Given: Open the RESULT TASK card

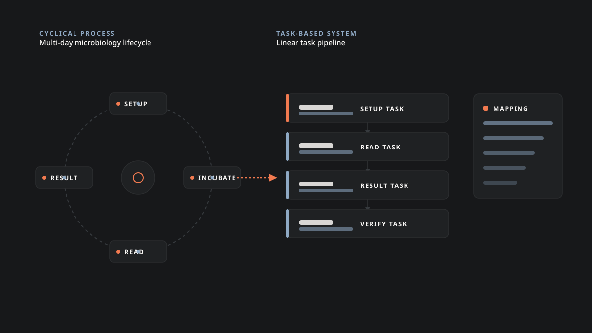Looking at the screenshot, I should (368, 185).
